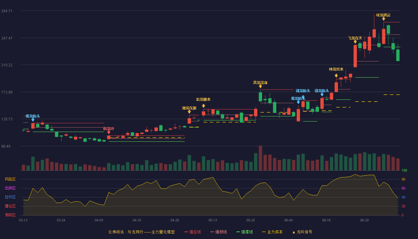Viewport: 418px width, 239px height.
Task: Click the 05-13 date label
Action: pos(213,220)
